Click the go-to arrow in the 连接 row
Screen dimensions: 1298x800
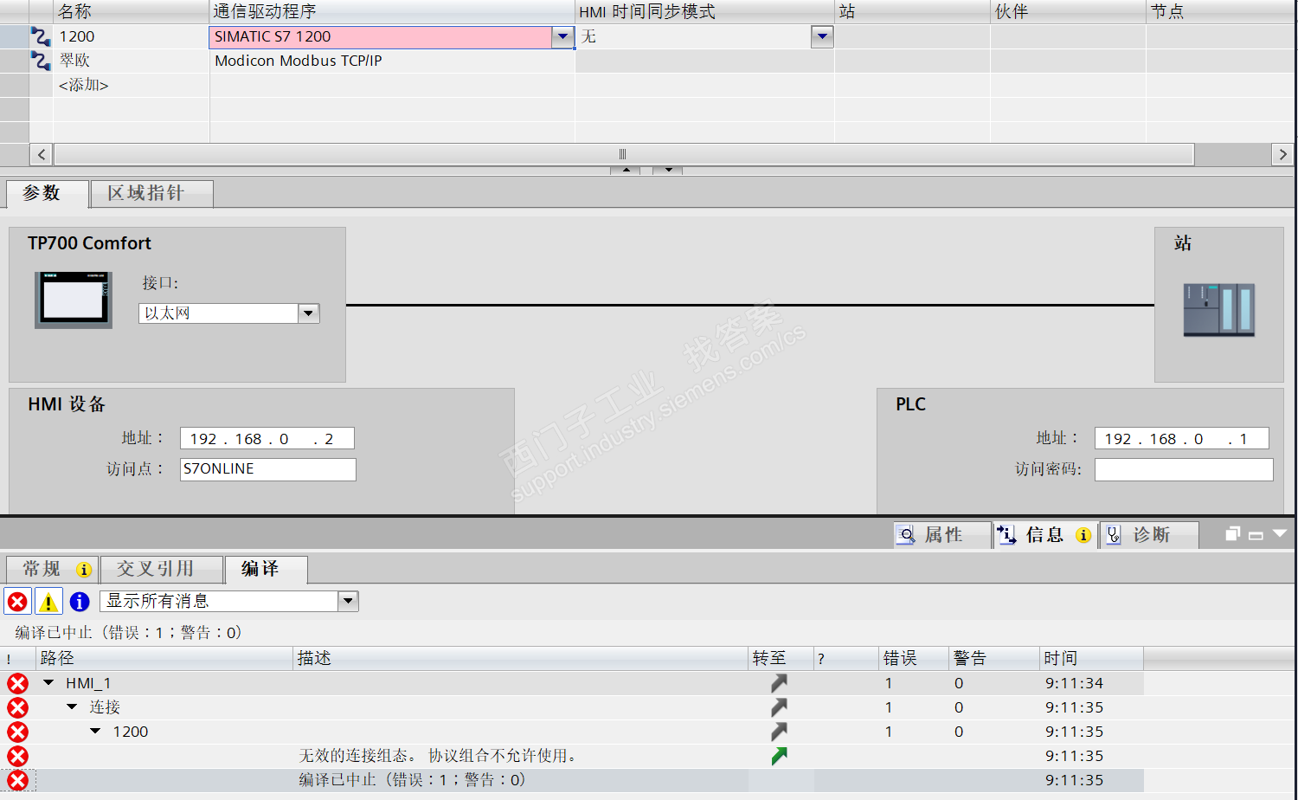(780, 707)
